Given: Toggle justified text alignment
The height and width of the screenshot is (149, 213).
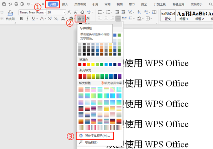Looking at the screenshot, I should pyautogui.click(x=118, y=18).
